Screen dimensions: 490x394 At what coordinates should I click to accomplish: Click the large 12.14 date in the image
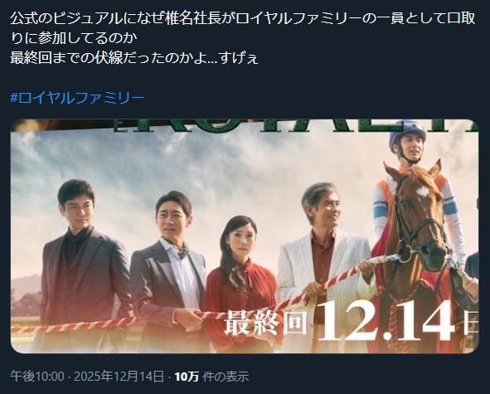(x=386, y=322)
